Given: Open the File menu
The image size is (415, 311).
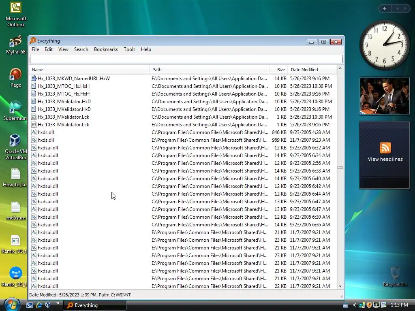Looking at the screenshot, I should (35, 49).
